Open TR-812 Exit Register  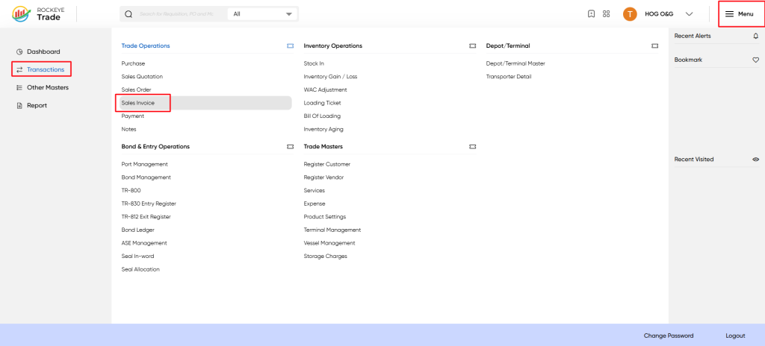[146, 217]
